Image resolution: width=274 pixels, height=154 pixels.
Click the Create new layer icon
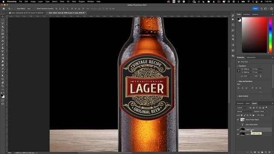[266, 152]
